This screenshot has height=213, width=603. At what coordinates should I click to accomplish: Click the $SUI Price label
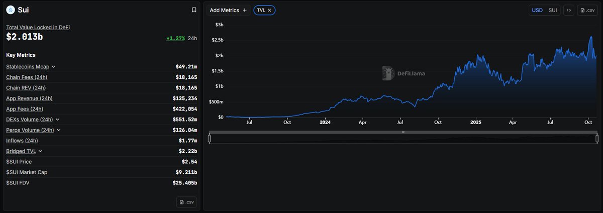point(19,162)
